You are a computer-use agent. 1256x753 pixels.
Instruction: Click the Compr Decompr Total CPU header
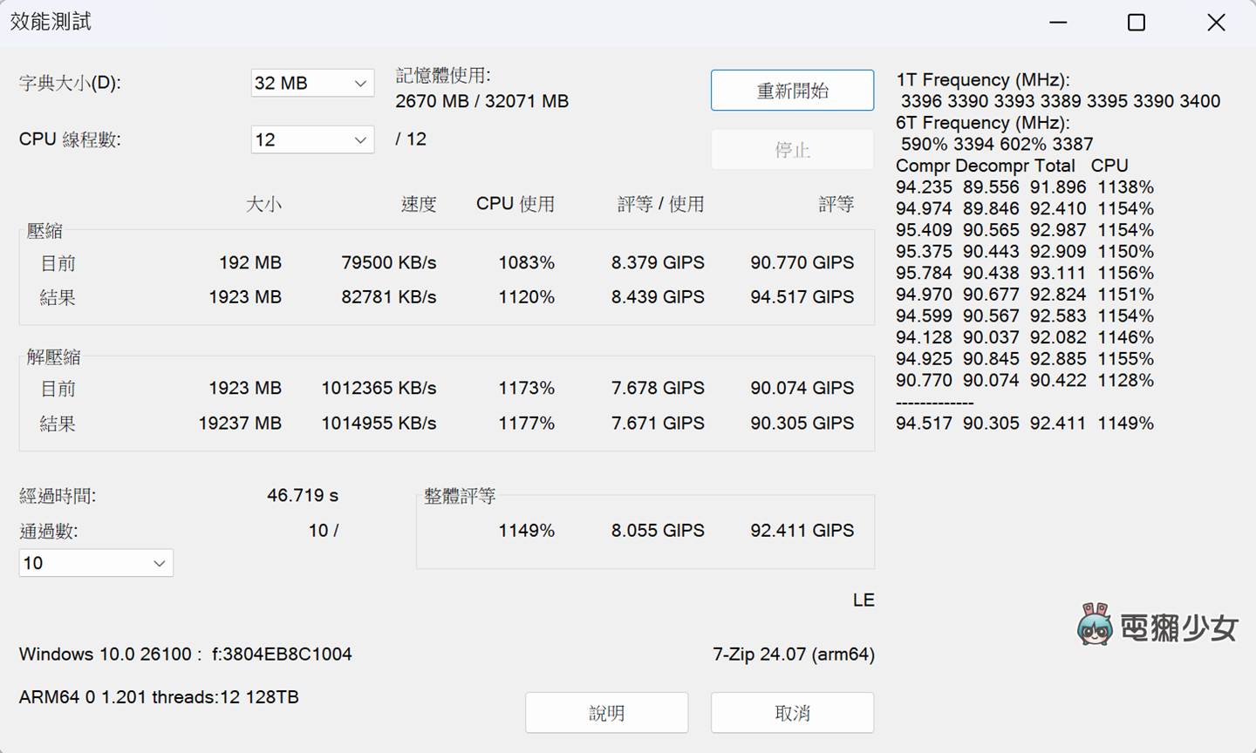[1012, 166]
